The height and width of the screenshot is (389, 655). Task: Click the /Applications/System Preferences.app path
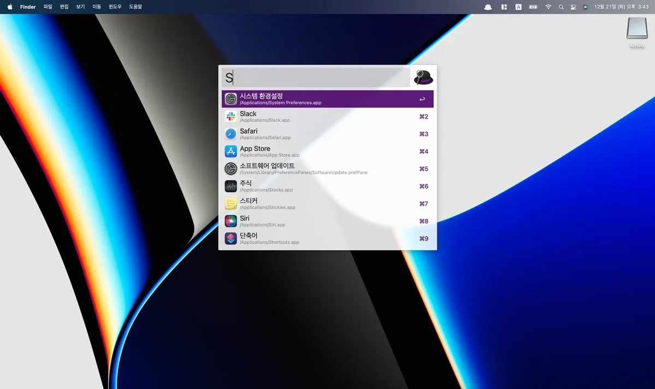tap(280, 103)
